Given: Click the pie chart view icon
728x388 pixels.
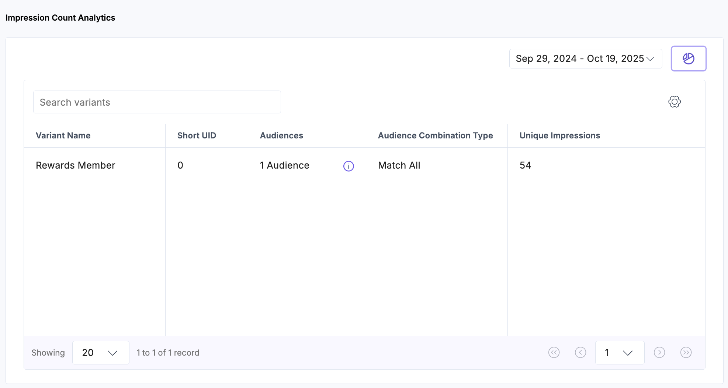Looking at the screenshot, I should [x=688, y=59].
